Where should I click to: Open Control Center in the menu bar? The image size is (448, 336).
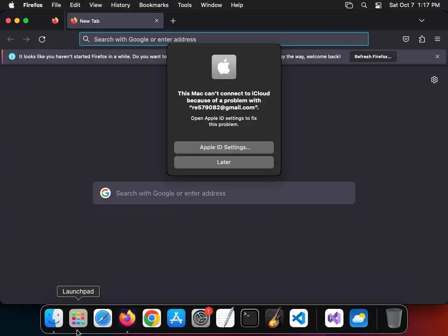pyautogui.click(x=378, y=5)
